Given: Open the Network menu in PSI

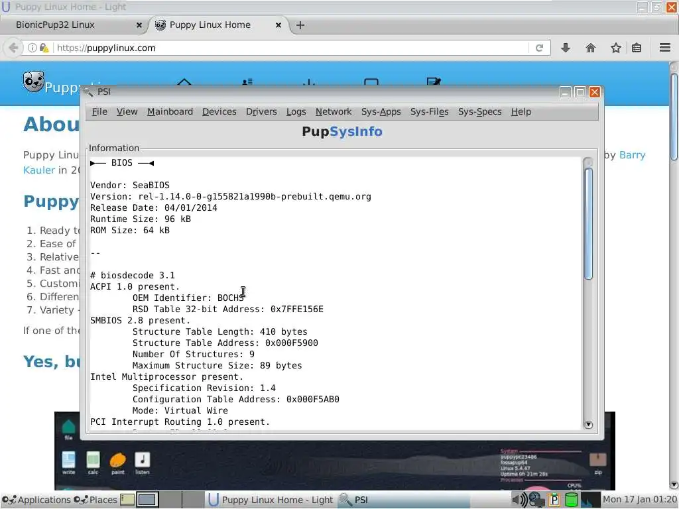Looking at the screenshot, I should (333, 111).
